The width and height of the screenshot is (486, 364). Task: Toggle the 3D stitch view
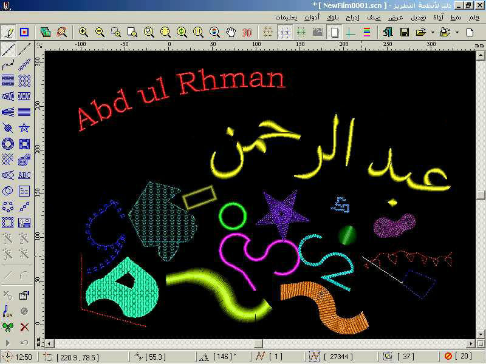click(247, 32)
